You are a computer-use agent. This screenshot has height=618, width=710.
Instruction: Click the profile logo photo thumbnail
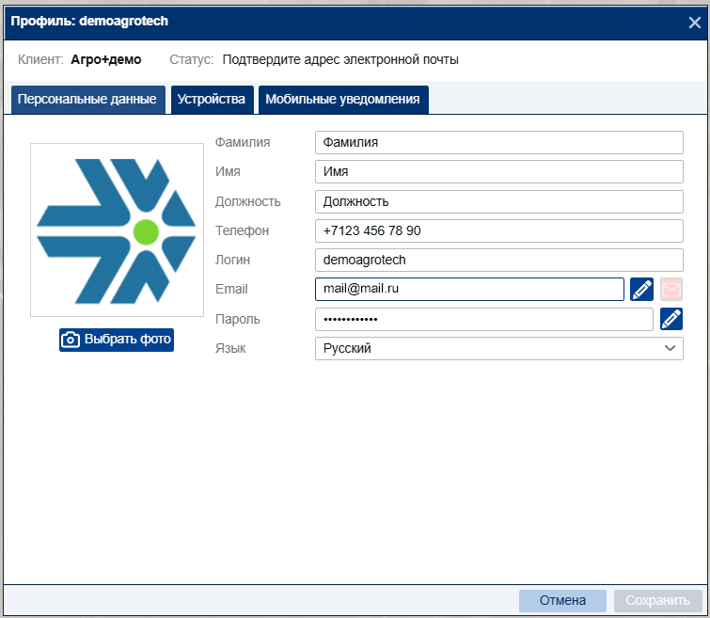click(x=117, y=230)
